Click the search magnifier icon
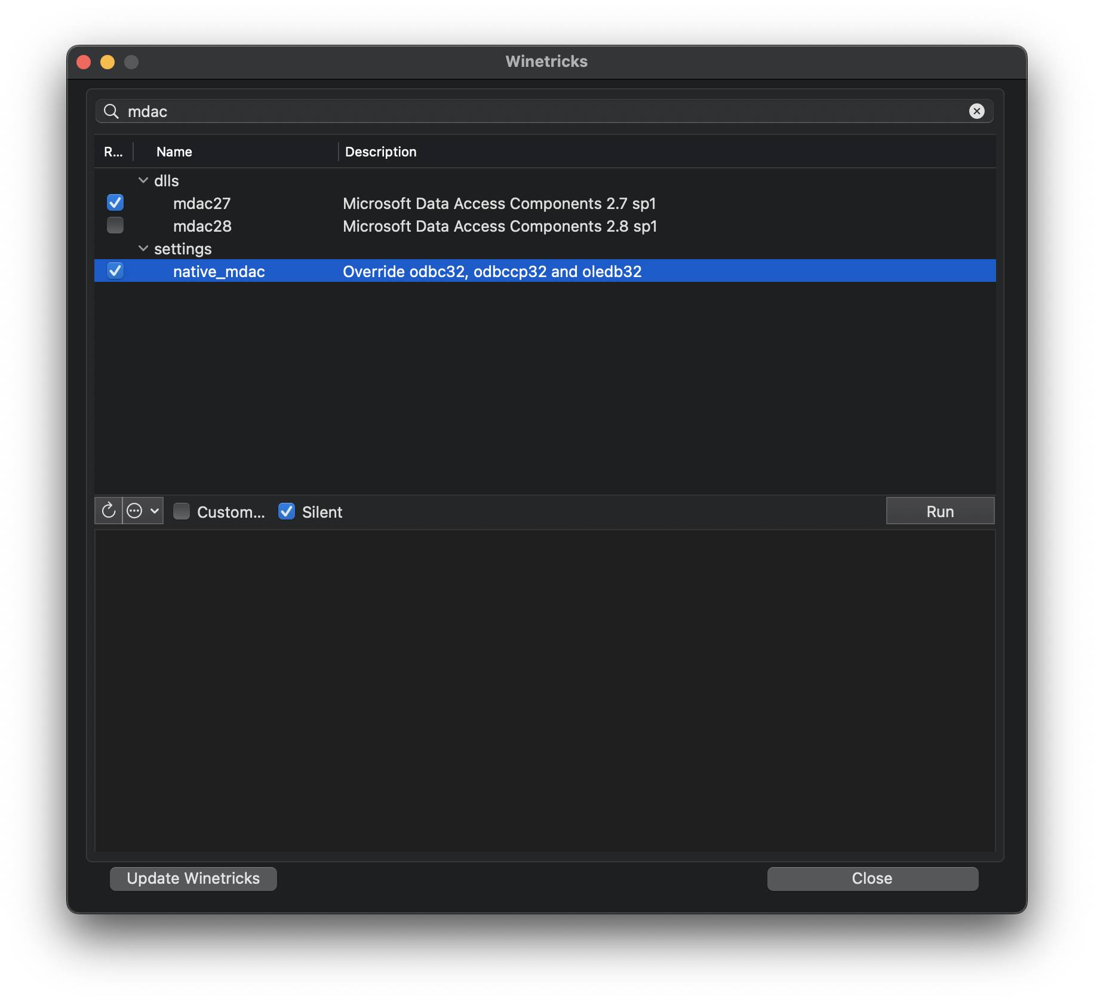Viewport: 1094px width, 1002px height. click(x=111, y=111)
